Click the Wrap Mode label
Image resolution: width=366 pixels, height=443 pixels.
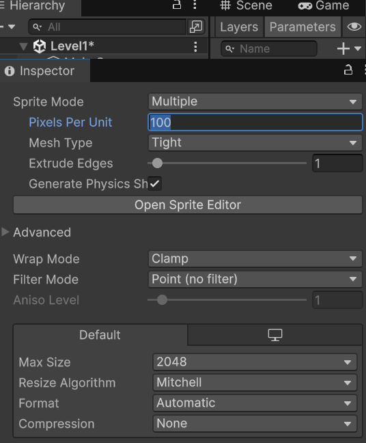[x=46, y=259]
